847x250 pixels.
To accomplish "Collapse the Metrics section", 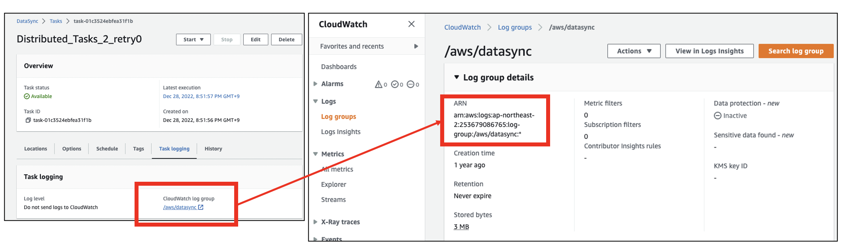I will pyautogui.click(x=316, y=154).
